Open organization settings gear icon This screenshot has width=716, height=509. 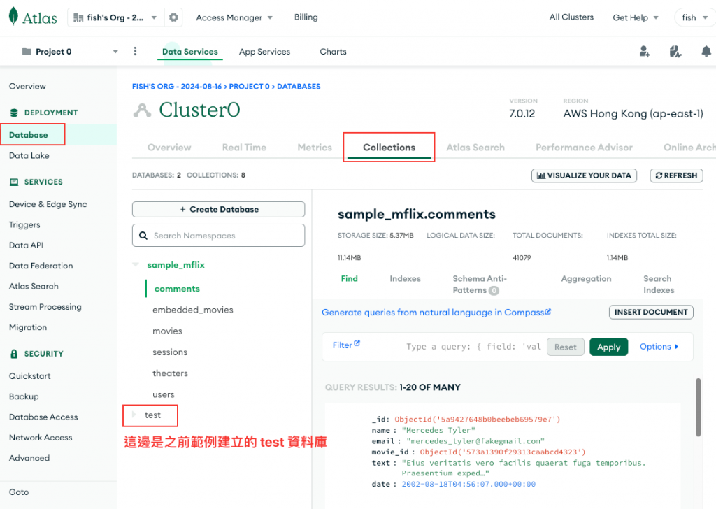tap(173, 17)
